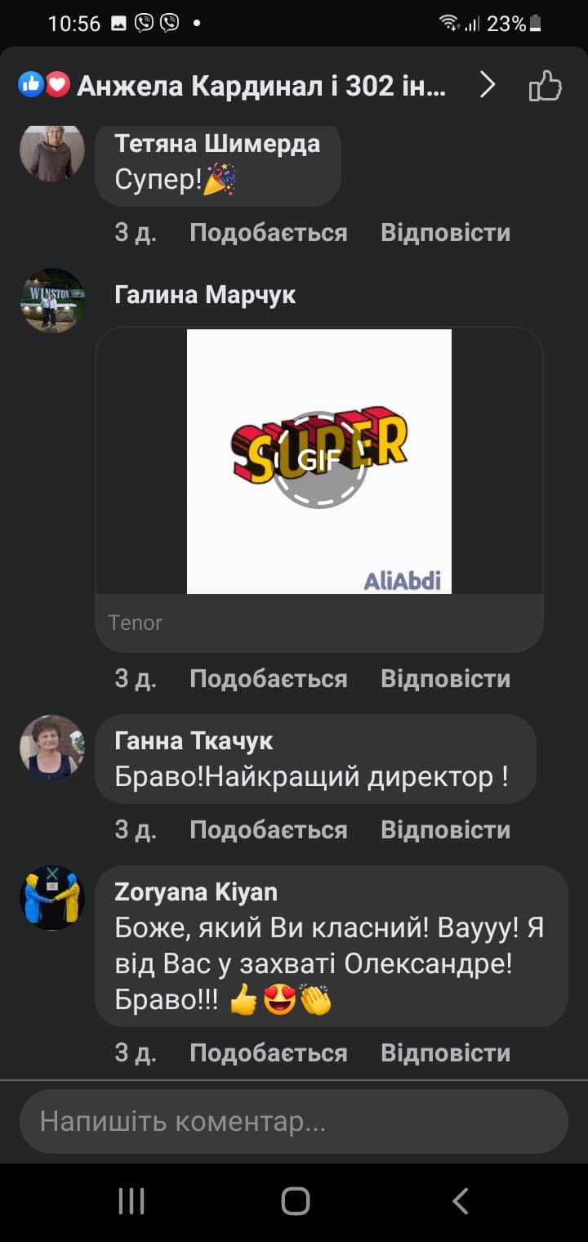Image resolution: width=588 pixels, height=1242 pixels.
Task: Tap Подобається under Тетяна Шимерда's comment
Action: pyautogui.click(x=268, y=233)
